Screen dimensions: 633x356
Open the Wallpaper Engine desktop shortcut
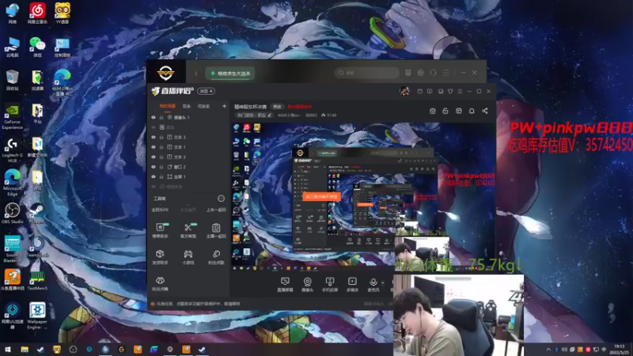[x=37, y=316]
